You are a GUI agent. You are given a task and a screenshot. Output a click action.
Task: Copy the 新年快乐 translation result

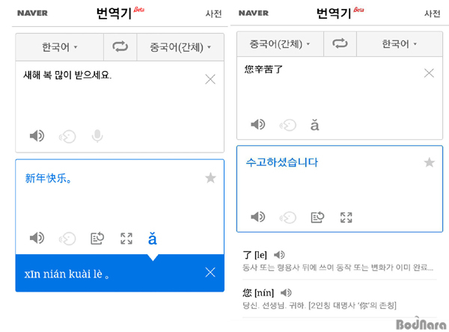(97, 239)
